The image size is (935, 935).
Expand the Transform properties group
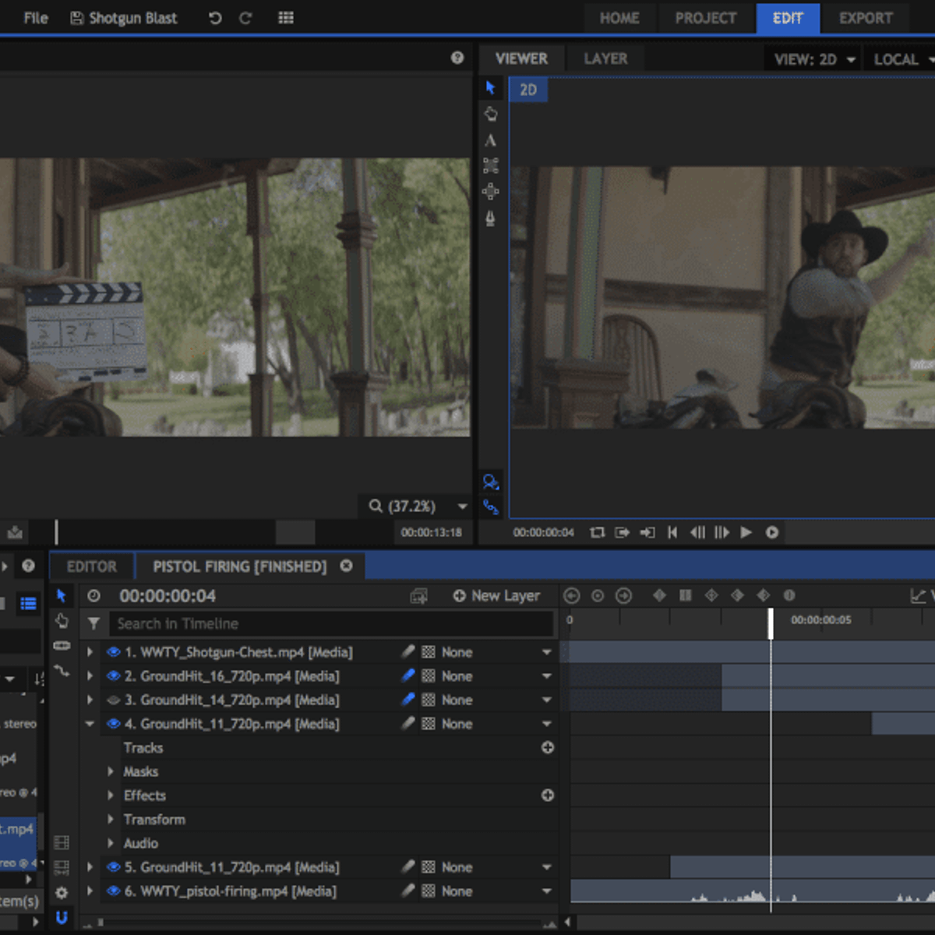pyautogui.click(x=111, y=819)
